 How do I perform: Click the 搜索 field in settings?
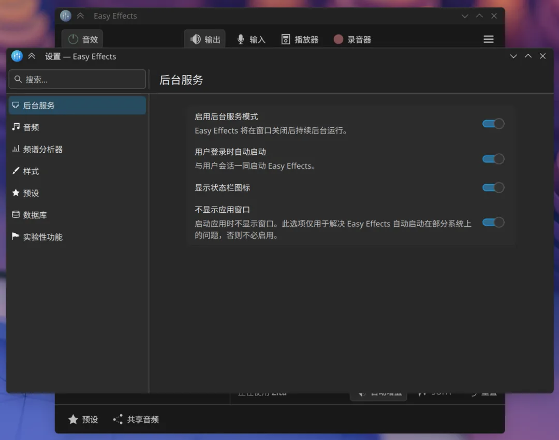(x=77, y=79)
